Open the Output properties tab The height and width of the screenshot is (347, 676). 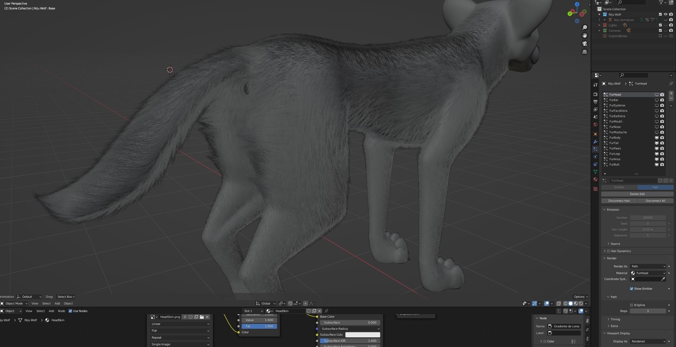[x=595, y=102]
